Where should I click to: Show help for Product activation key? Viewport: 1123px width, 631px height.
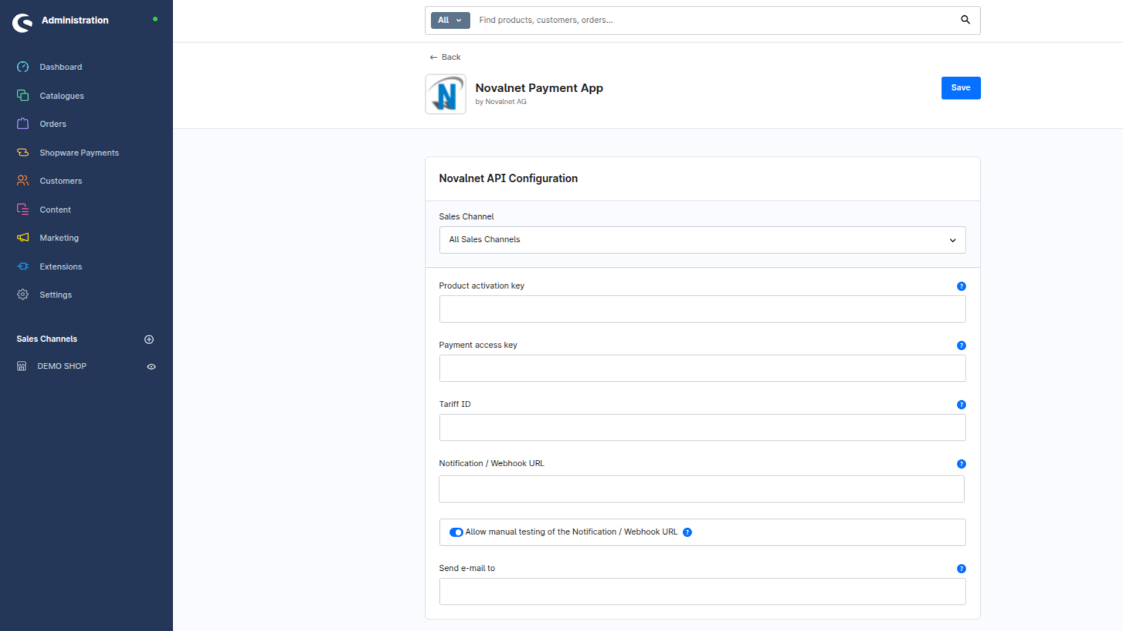(x=961, y=286)
